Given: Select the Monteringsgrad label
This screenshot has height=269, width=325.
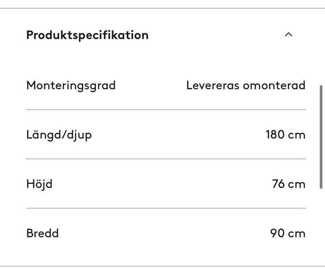Looking at the screenshot, I should (x=71, y=85).
